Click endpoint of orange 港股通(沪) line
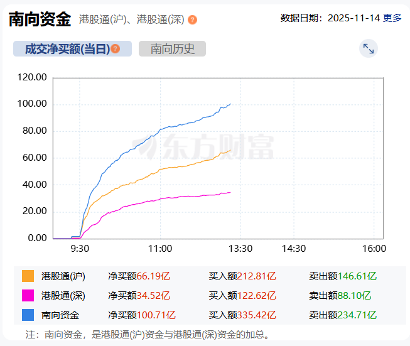The width and height of the screenshot is (410, 346). coord(230,150)
